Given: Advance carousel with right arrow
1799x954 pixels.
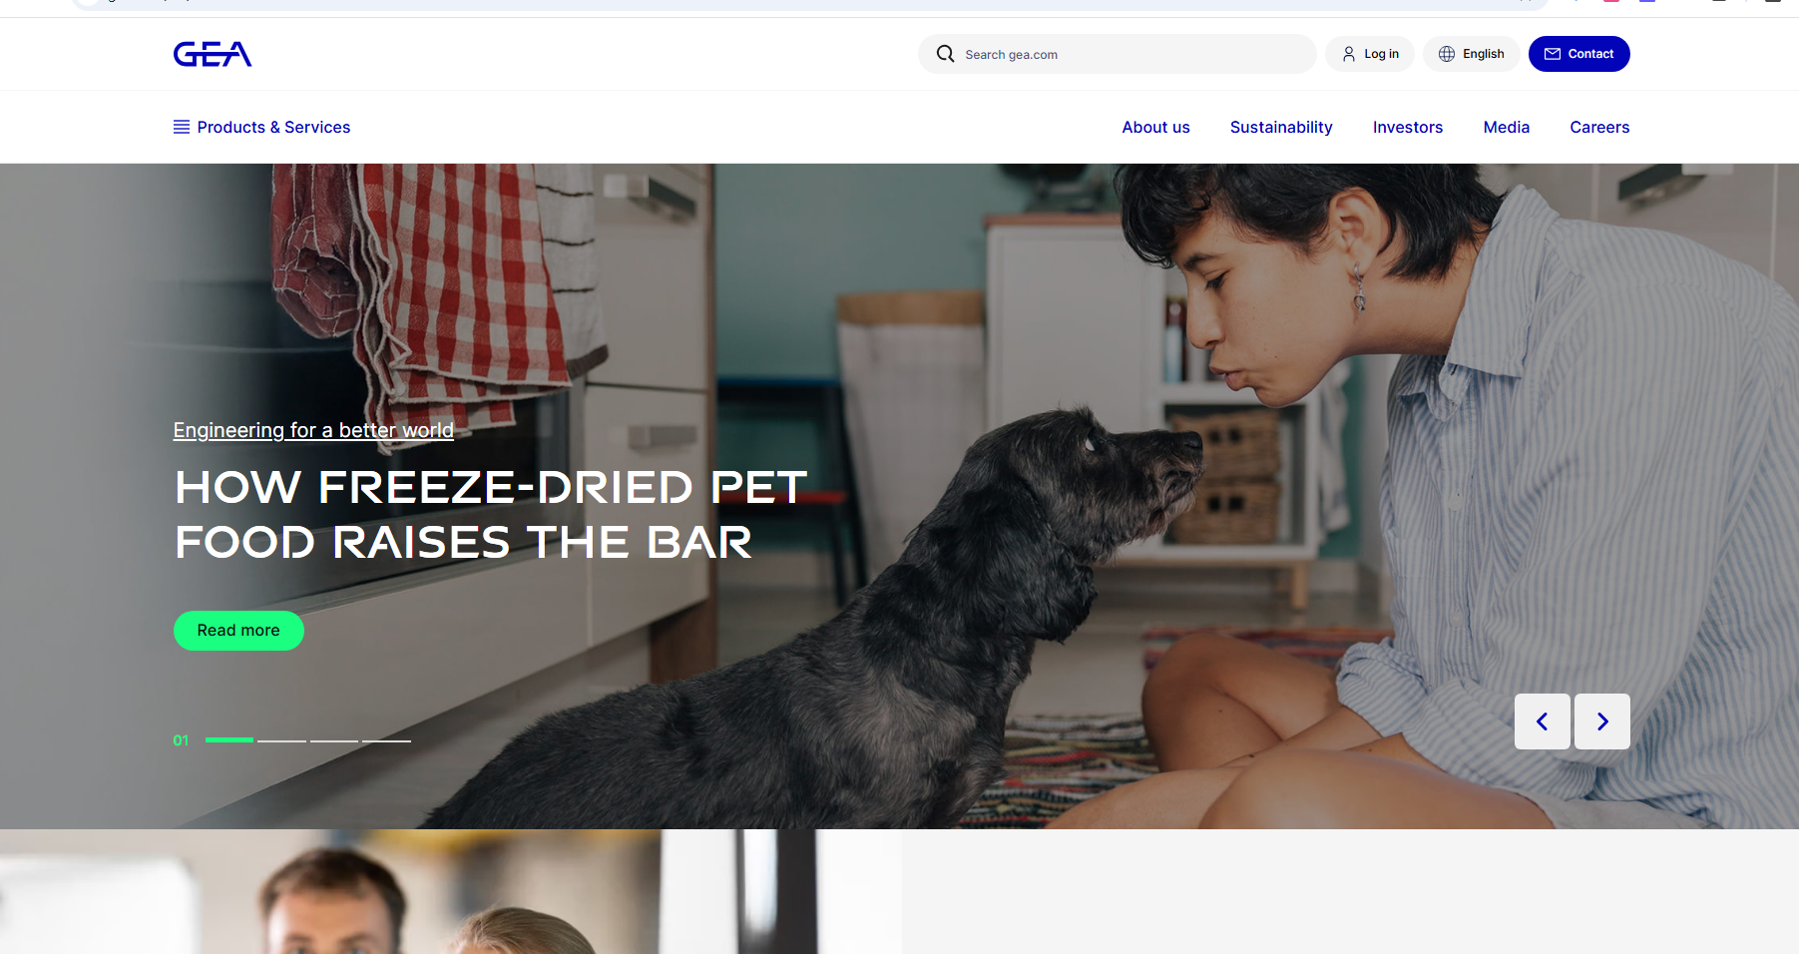Looking at the screenshot, I should click(x=1601, y=721).
